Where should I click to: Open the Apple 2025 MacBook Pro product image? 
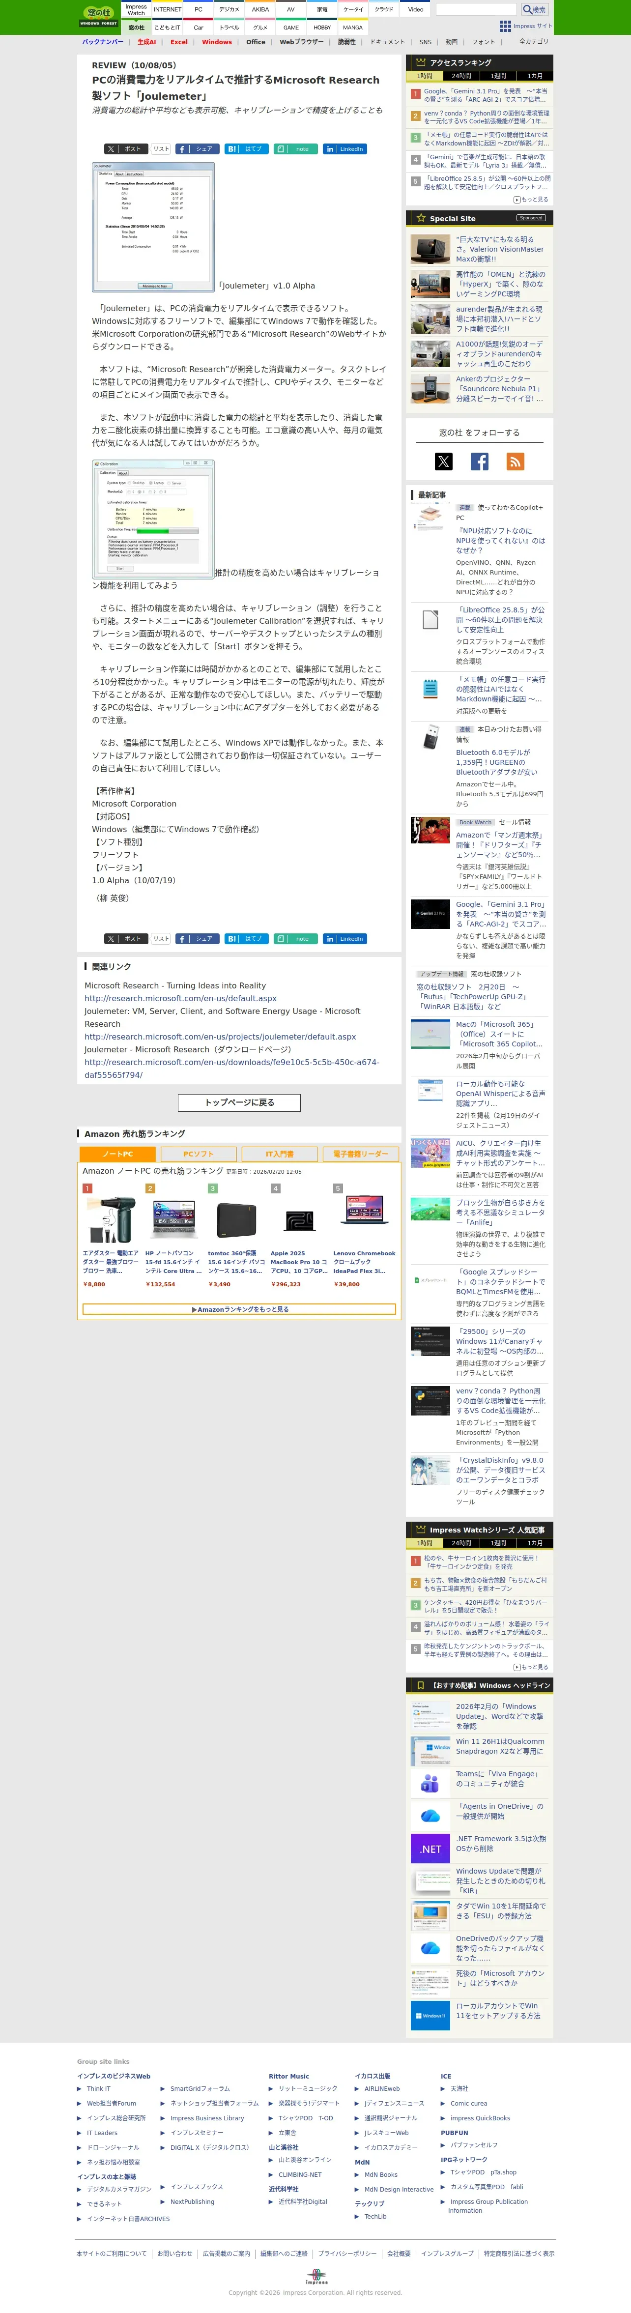(300, 1220)
